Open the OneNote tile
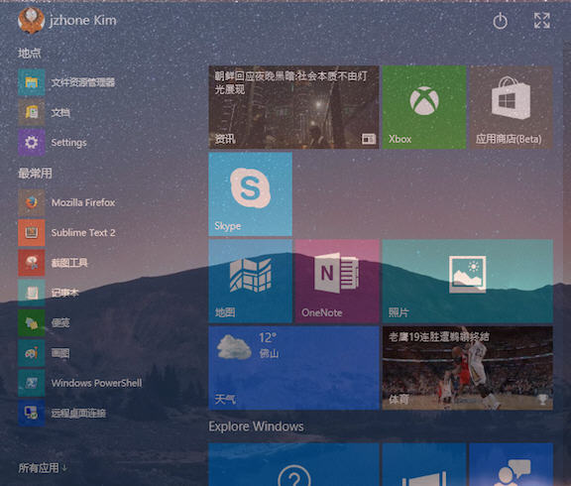 pos(337,281)
